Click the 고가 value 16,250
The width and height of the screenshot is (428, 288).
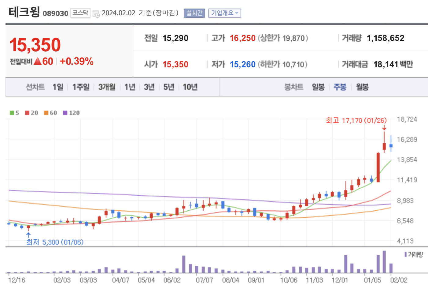pos(243,38)
